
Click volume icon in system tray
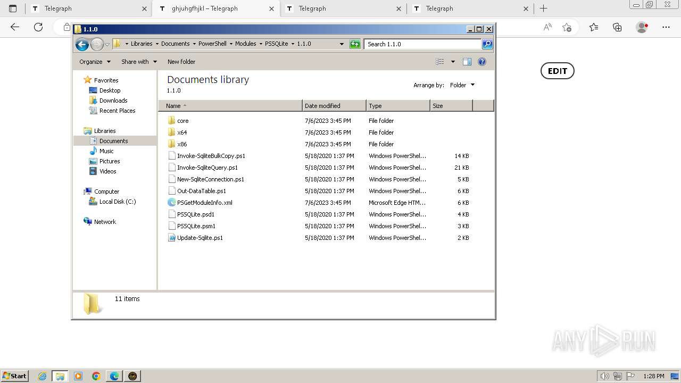click(x=605, y=376)
